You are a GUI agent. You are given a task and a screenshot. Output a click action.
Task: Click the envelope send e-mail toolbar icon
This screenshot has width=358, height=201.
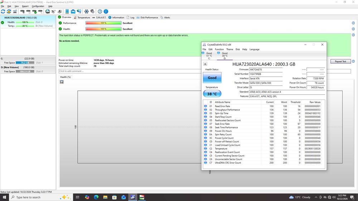pos(73,11)
